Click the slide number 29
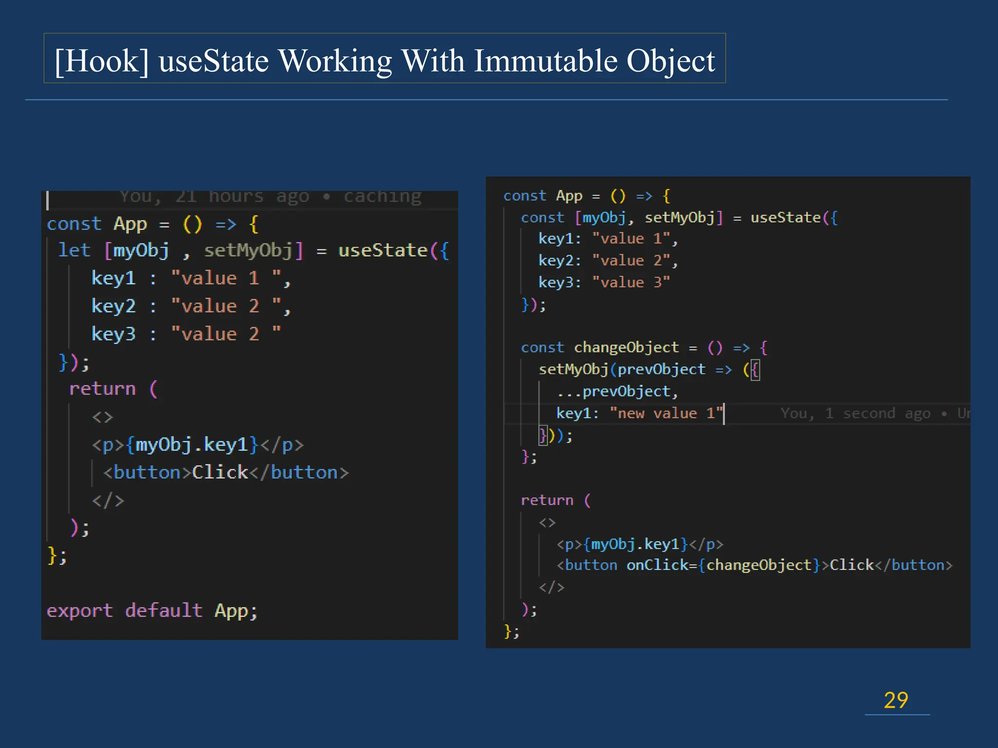The width and height of the screenshot is (998, 748). pyautogui.click(x=896, y=700)
